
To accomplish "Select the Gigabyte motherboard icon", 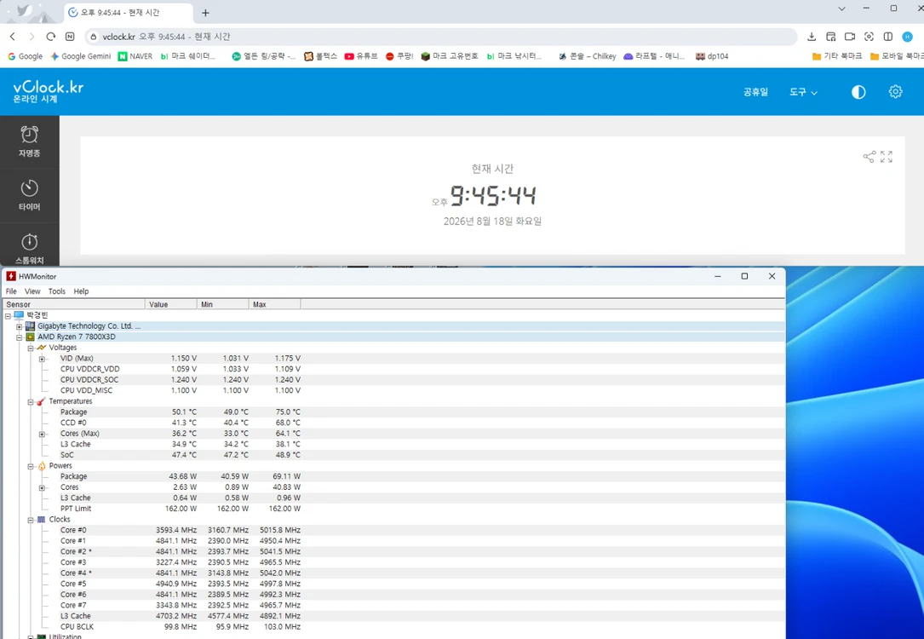I will point(30,326).
